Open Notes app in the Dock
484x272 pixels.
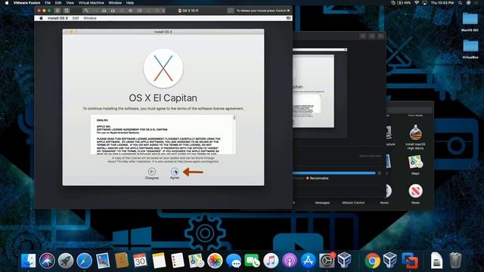[159, 261]
